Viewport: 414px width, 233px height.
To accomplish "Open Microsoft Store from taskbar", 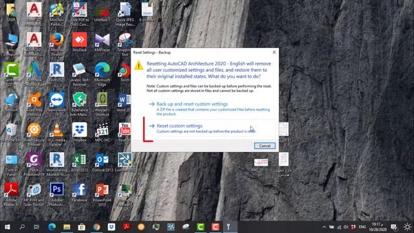I will [82, 227].
